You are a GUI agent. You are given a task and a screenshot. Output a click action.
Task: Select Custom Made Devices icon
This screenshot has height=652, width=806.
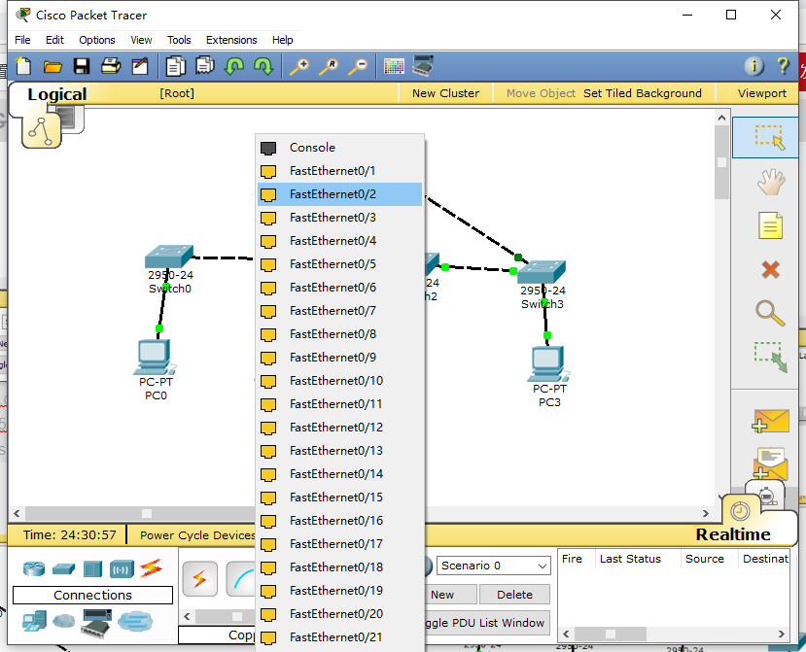pyautogui.click(x=96, y=623)
